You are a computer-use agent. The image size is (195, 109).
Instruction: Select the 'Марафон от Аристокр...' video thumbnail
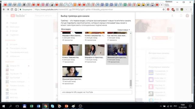click(x=95, y=50)
